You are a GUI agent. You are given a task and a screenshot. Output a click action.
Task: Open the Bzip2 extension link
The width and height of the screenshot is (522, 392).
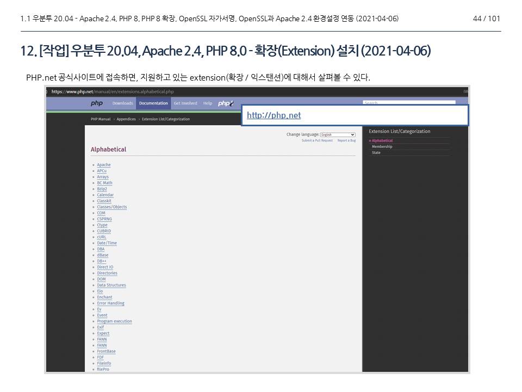[x=102, y=189]
